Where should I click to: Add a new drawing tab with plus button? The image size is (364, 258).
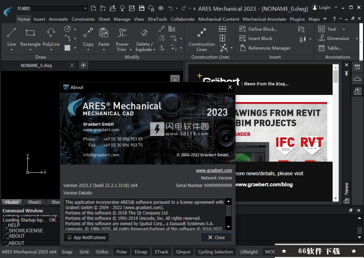[83, 66]
